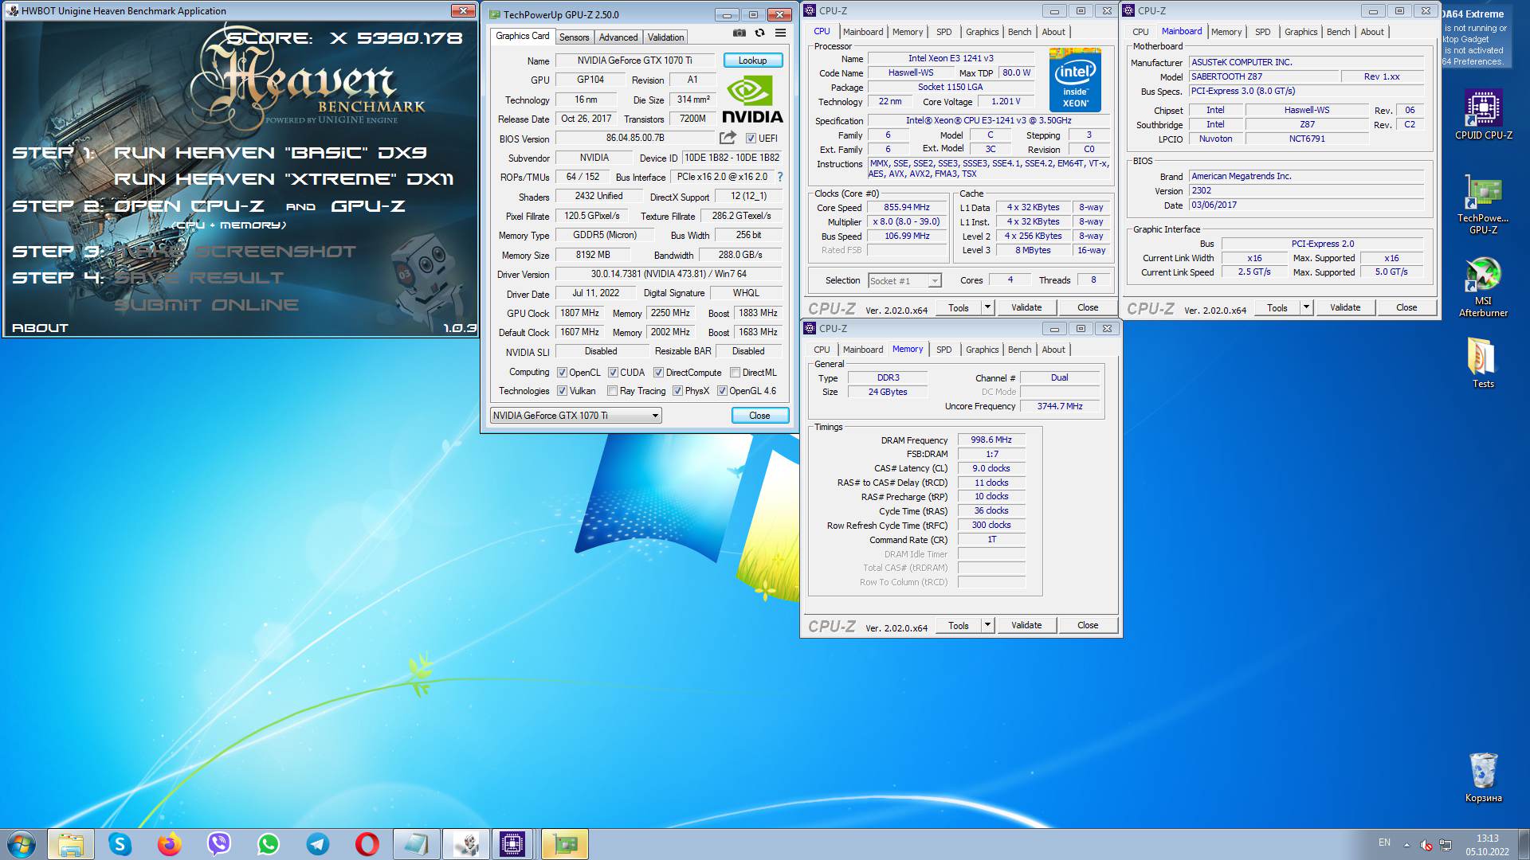Expand Tools dropdown arrow in CPU-Z Mainboard window

[x=1306, y=307]
